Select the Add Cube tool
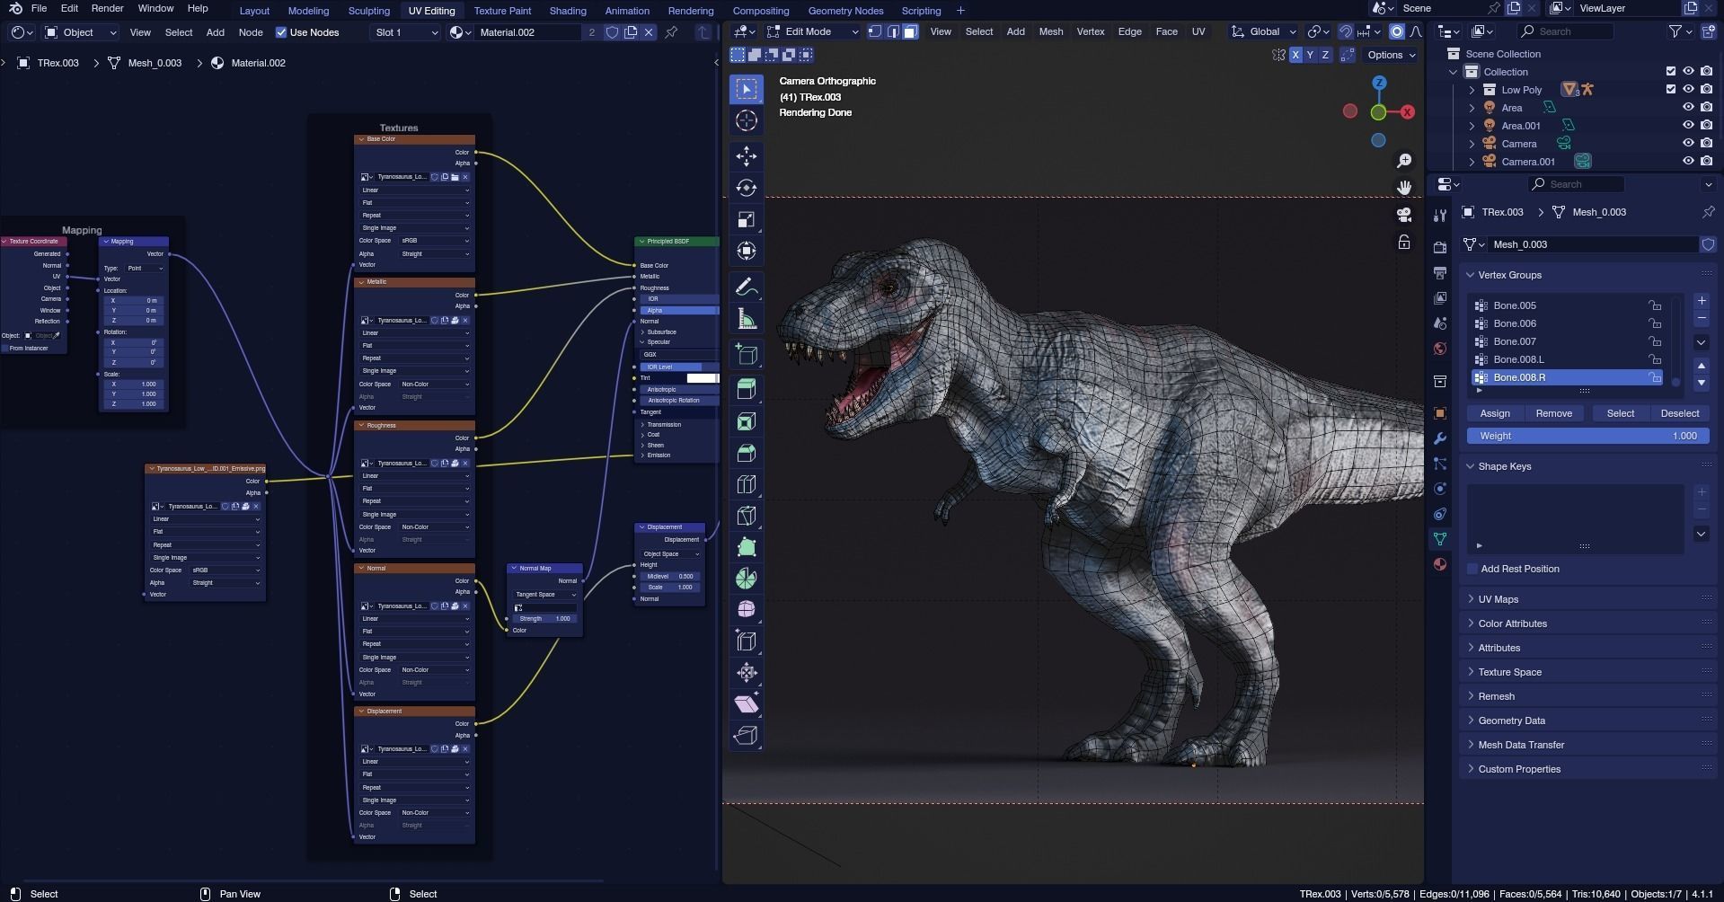Screen dimensions: 1724x902 pos(746,355)
